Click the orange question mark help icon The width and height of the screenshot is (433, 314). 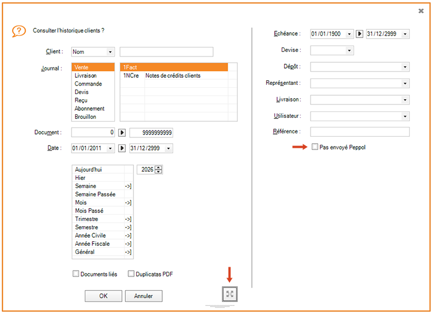point(18,31)
